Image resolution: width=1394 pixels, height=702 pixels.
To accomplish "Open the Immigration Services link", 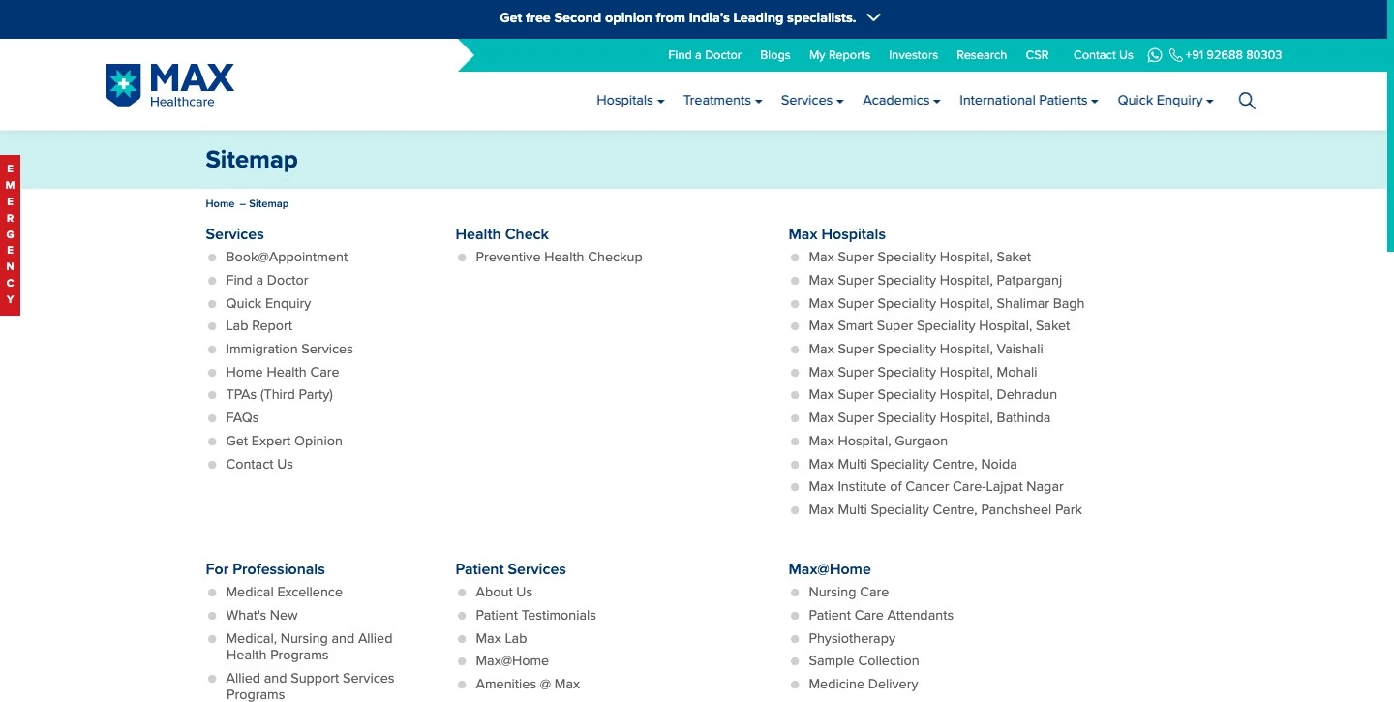I will (289, 350).
